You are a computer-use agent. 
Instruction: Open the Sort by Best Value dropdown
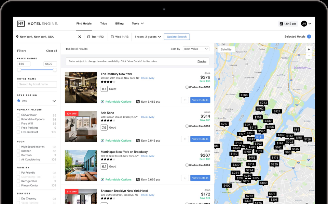(196, 48)
